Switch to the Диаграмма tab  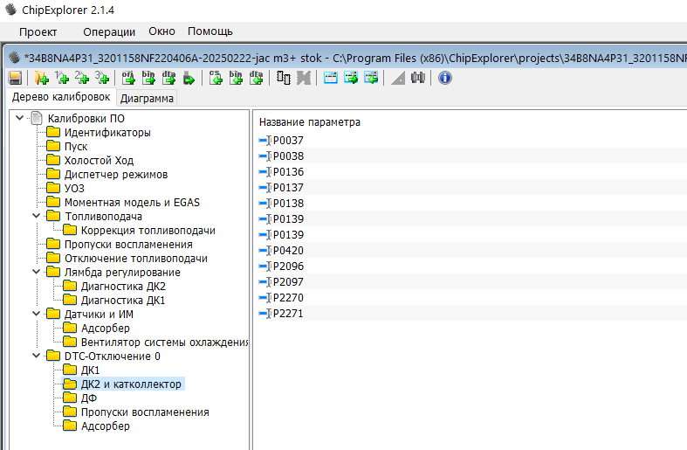click(x=147, y=98)
